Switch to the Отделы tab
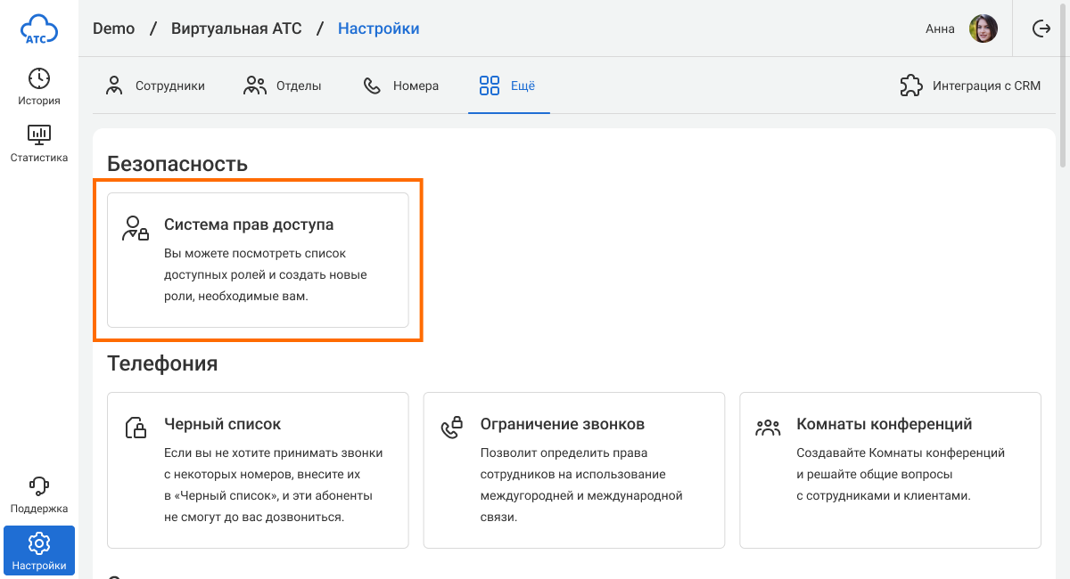The height and width of the screenshot is (579, 1070). [283, 86]
